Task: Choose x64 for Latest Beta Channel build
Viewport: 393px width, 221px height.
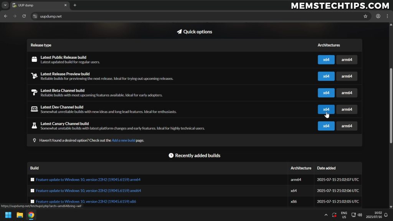Action: (326, 93)
